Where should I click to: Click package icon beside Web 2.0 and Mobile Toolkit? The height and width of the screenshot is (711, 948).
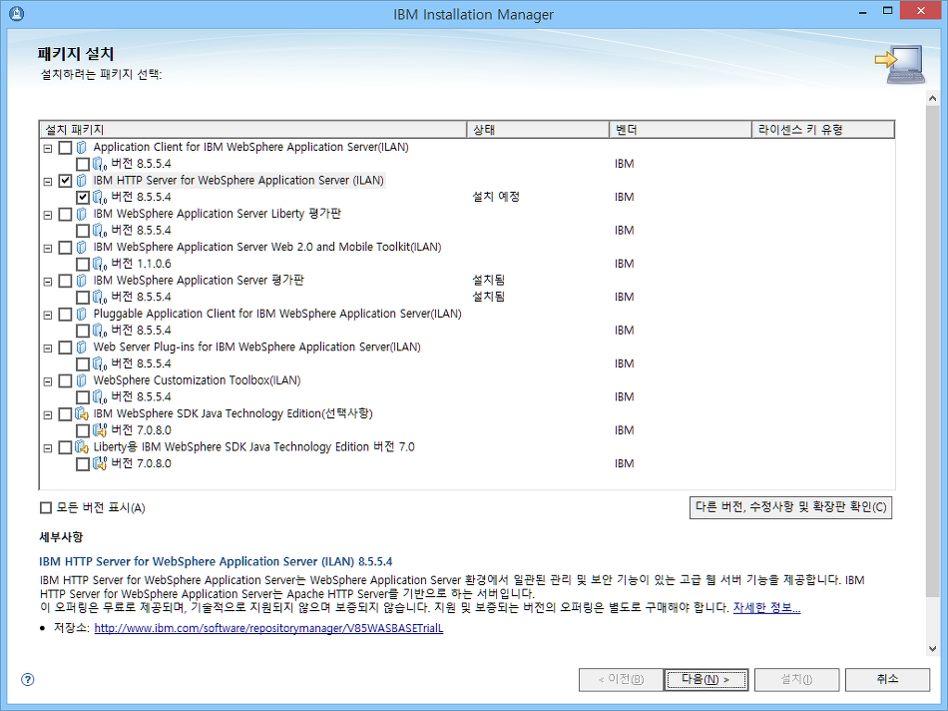pyautogui.click(x=82, y=247)
